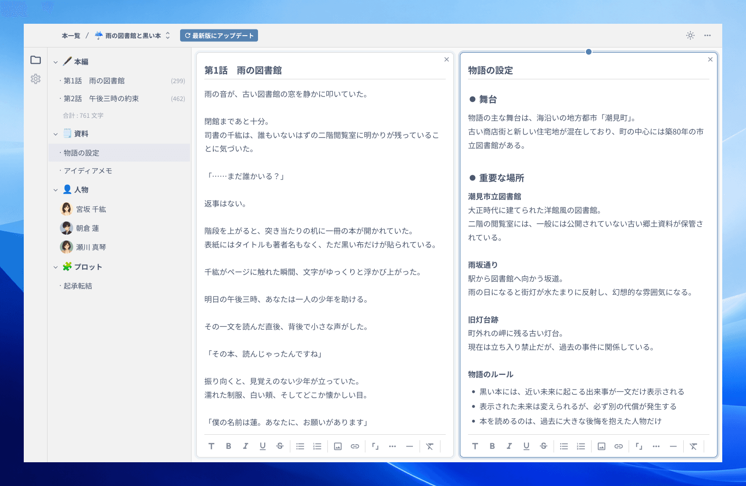This screenshot has width=746, height=486.
Task: Toggle underline in 物語の設定 toolbar
Action: click(526, 446)
